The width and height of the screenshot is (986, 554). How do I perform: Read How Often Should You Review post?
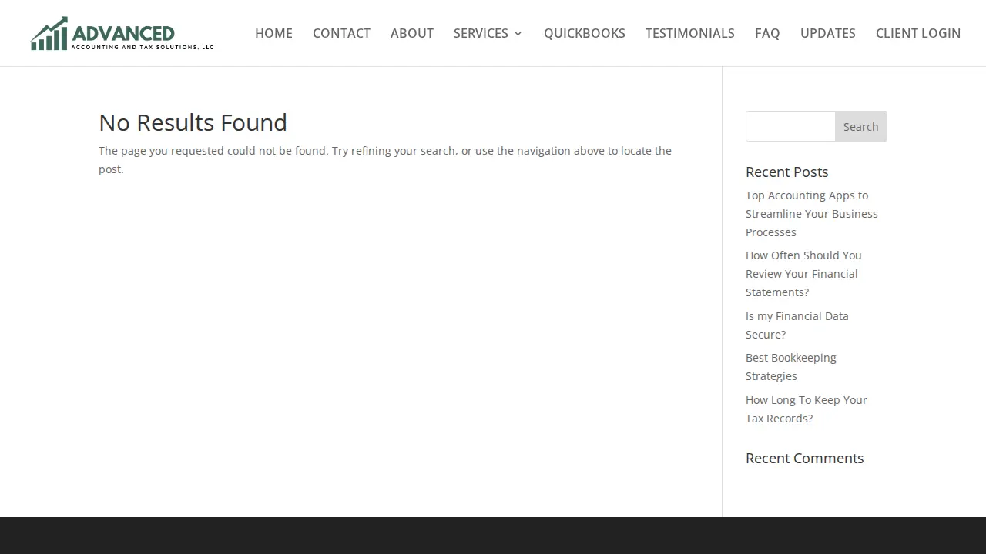[x=803, y=274]
